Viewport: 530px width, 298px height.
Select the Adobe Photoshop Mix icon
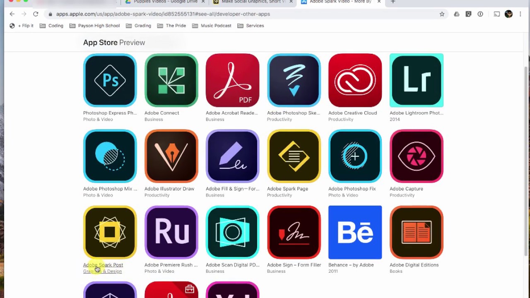click(110, 156)
